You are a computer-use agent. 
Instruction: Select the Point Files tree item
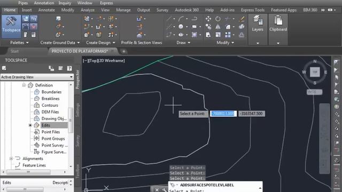51,132
